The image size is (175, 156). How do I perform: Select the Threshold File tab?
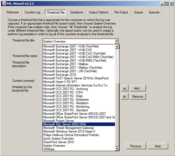coord(56,12)
